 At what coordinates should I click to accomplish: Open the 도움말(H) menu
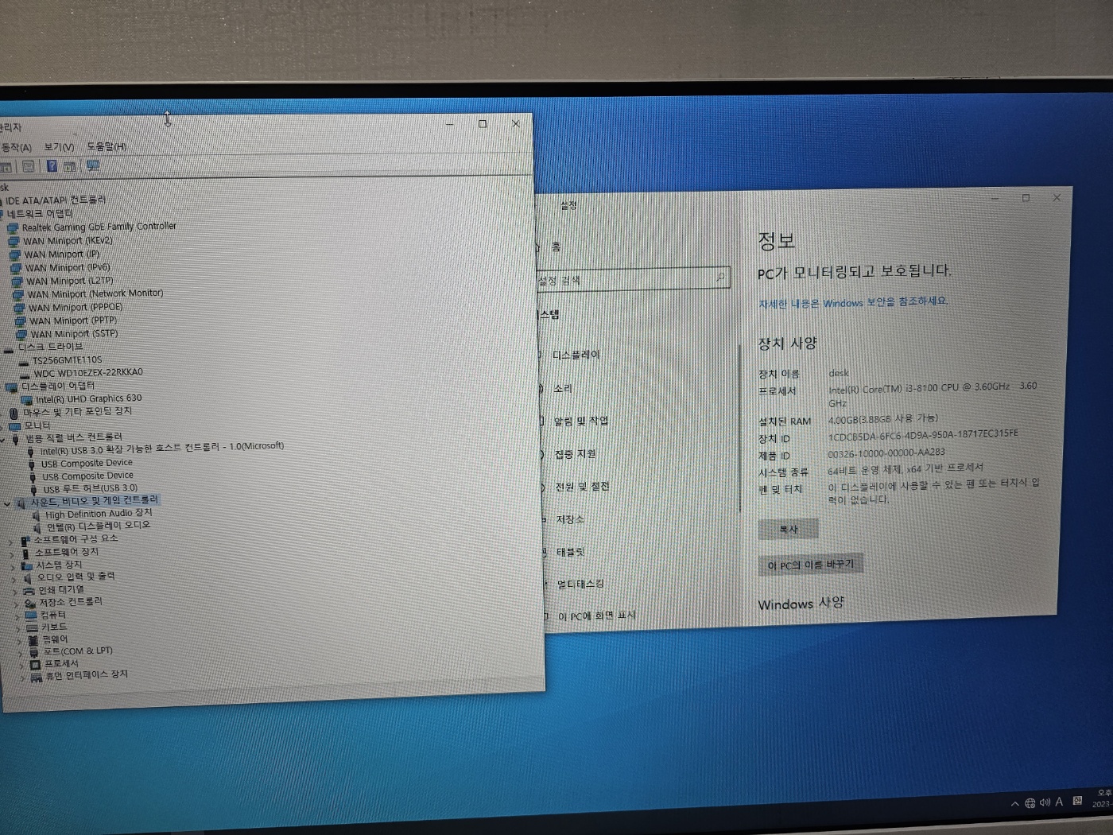pyautogui.click(x=107, y=146)
